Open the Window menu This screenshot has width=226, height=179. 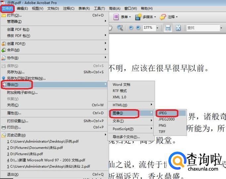[x=131, y=9]
